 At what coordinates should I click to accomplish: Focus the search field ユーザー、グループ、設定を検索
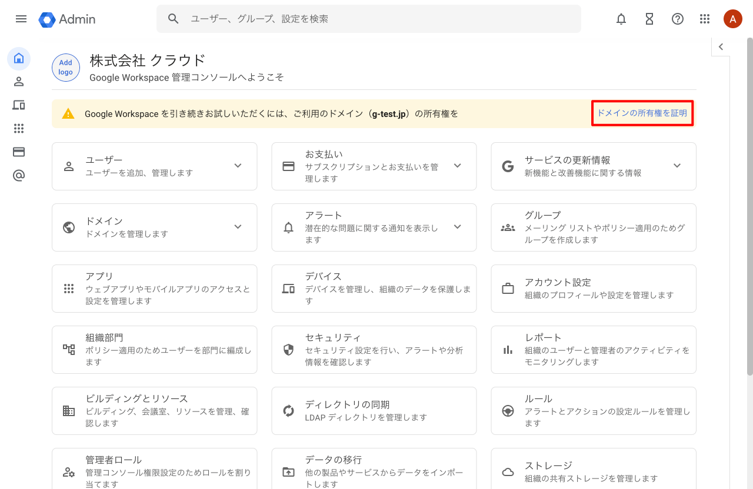click(369, 19)
